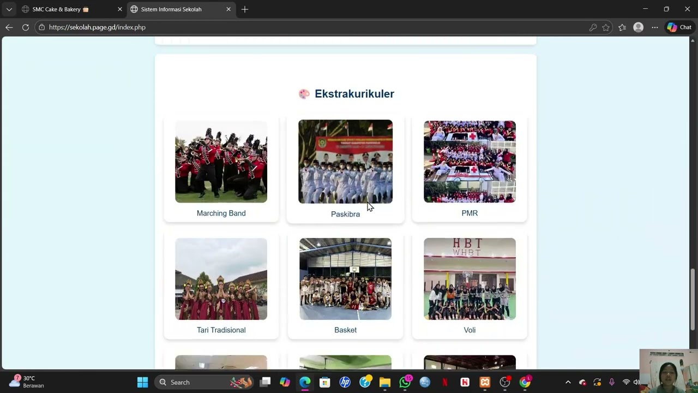Open Google Chrome from taskbar
Screen dimensions: 698x393
coord(525,383)
